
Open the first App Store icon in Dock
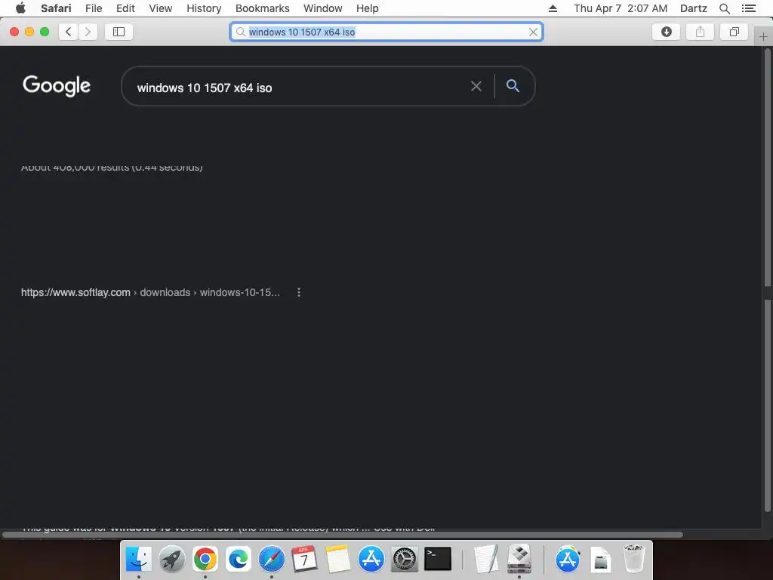(x=371, y=559)
